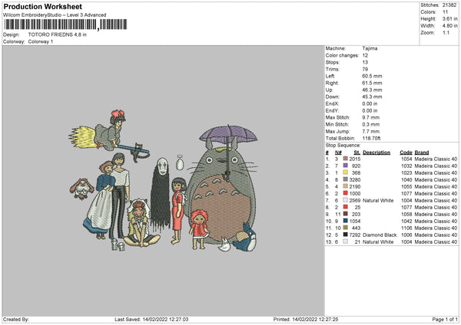Screen dimensions: 461x325
Task: Select the EndX value 0.00 in
Action: [370, 103]
